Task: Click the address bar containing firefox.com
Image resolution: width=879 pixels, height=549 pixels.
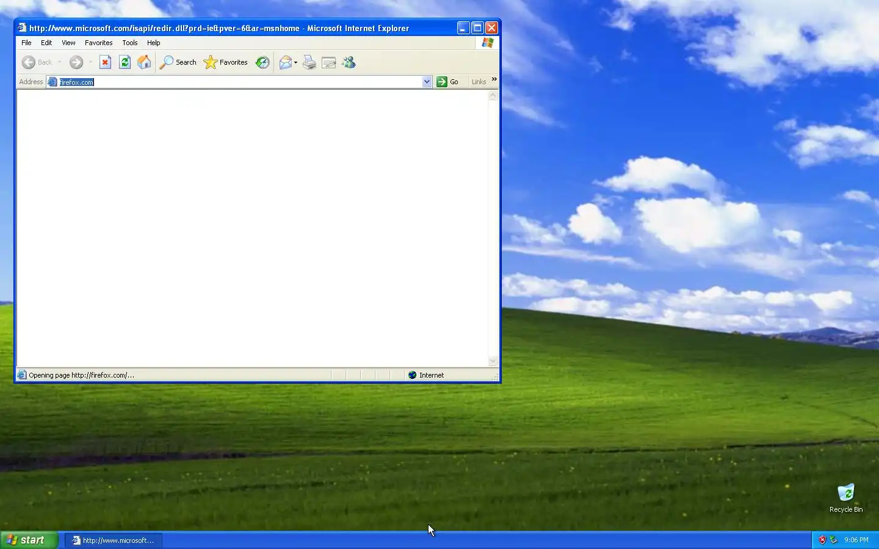Action: point(239,82)
